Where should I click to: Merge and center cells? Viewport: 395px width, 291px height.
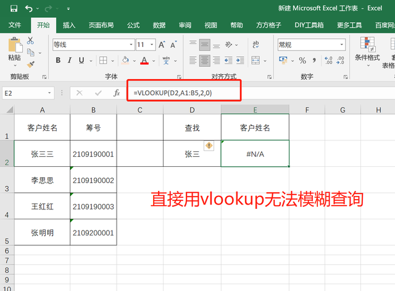tap(256, 61)
